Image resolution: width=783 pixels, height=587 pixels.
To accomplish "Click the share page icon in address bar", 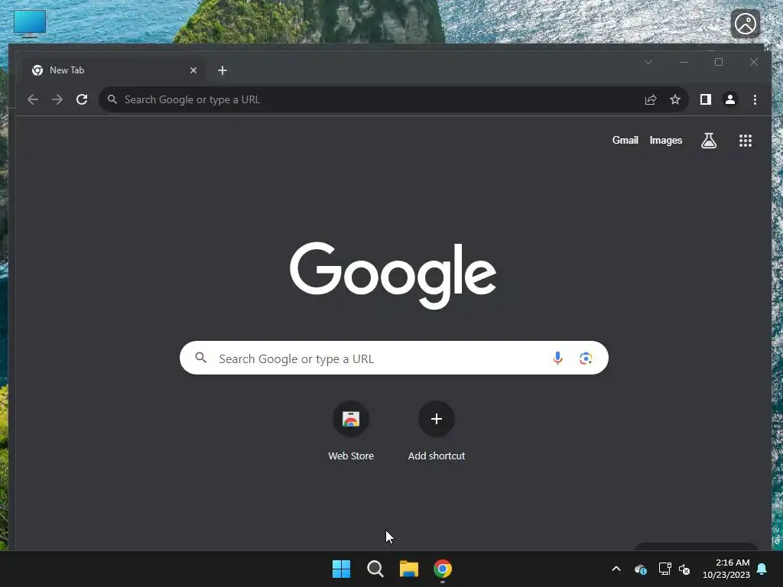I will tap(650, 99).
